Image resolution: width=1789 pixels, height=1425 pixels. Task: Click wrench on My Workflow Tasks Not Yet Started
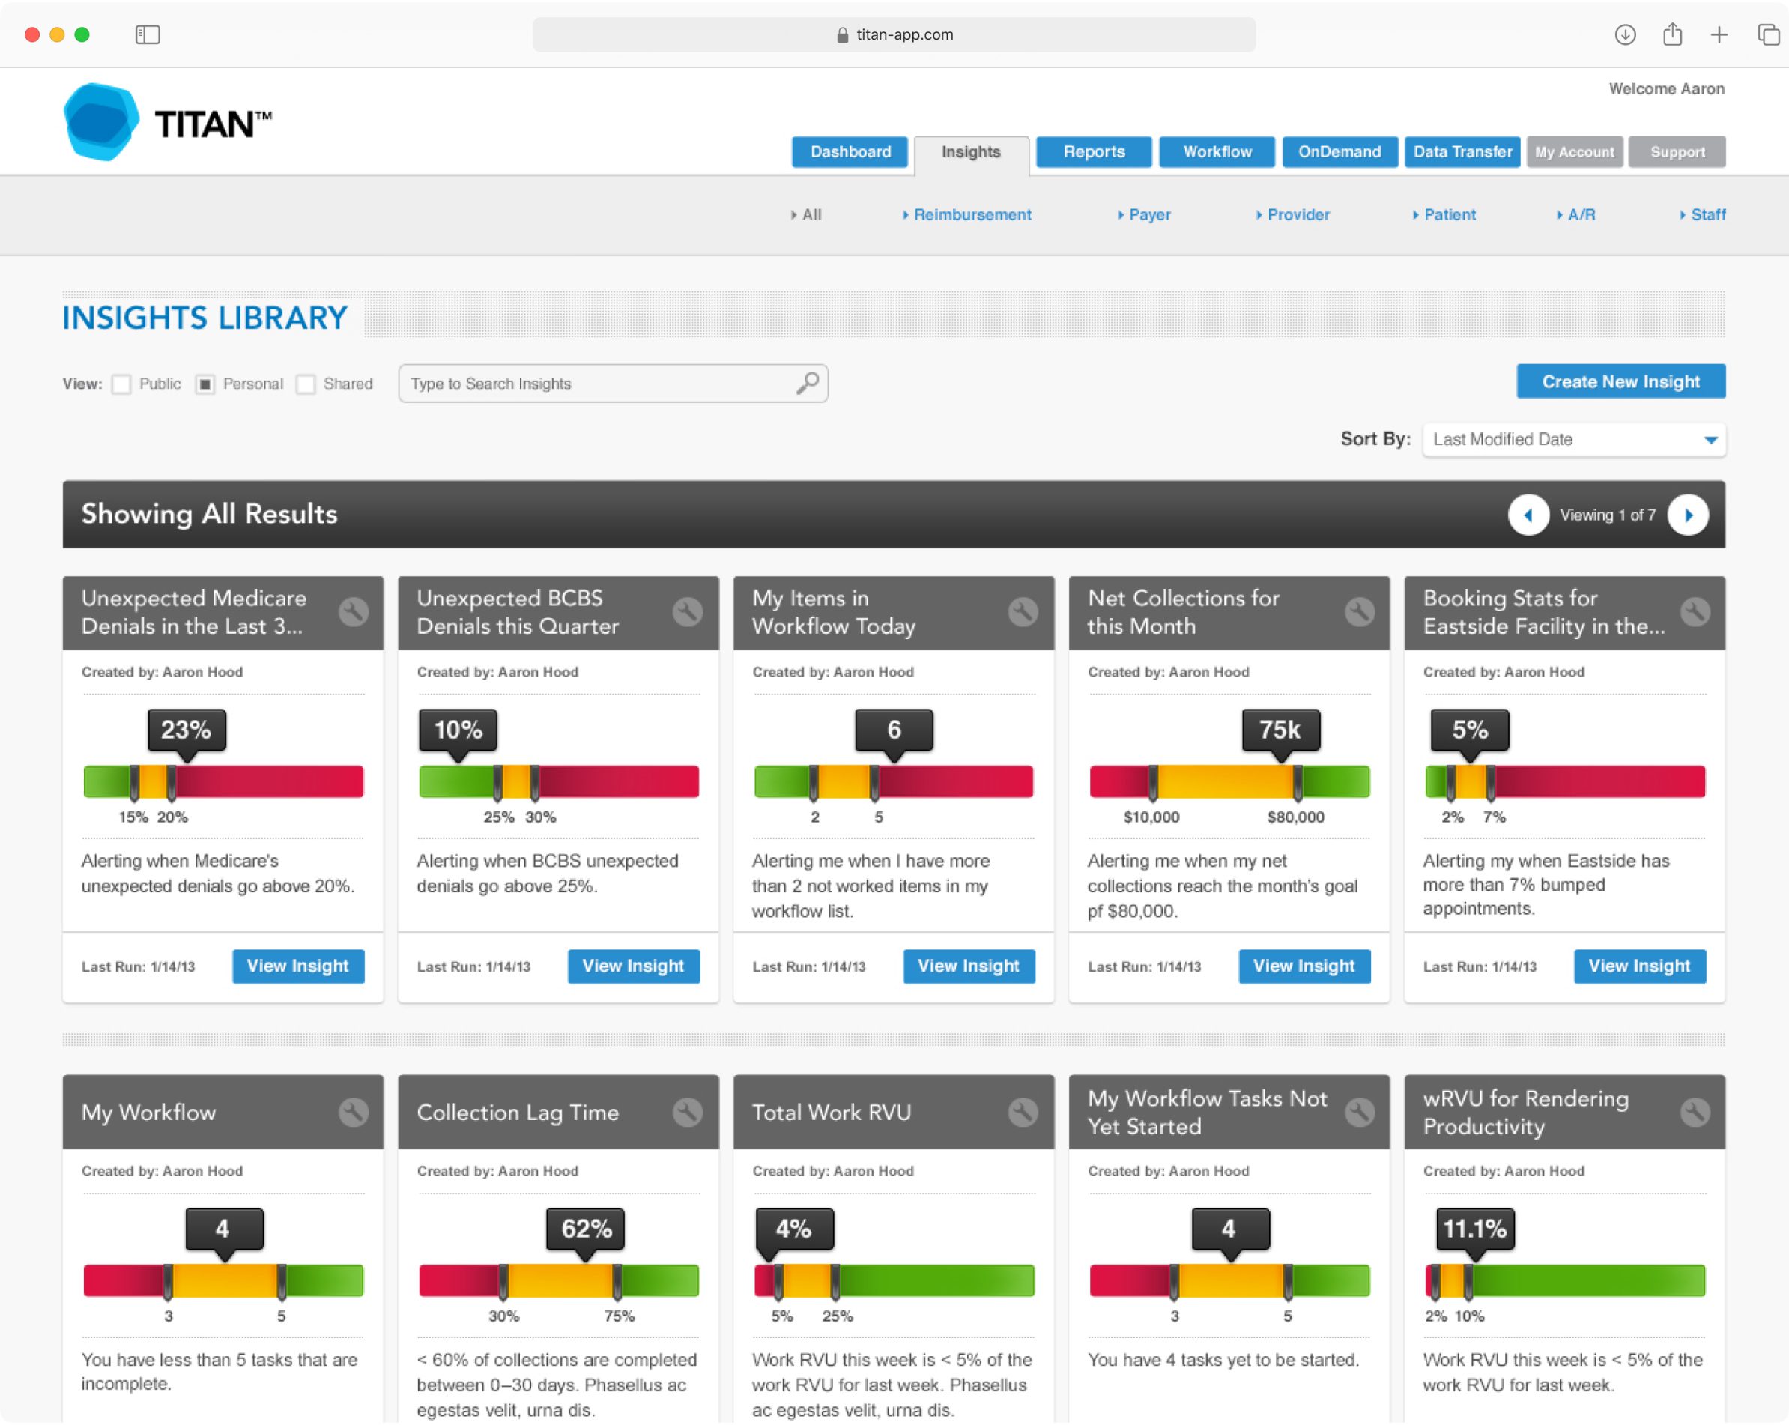pos(1359,1112)
